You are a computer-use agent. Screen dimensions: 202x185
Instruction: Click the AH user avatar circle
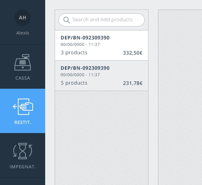pos(22,17)
